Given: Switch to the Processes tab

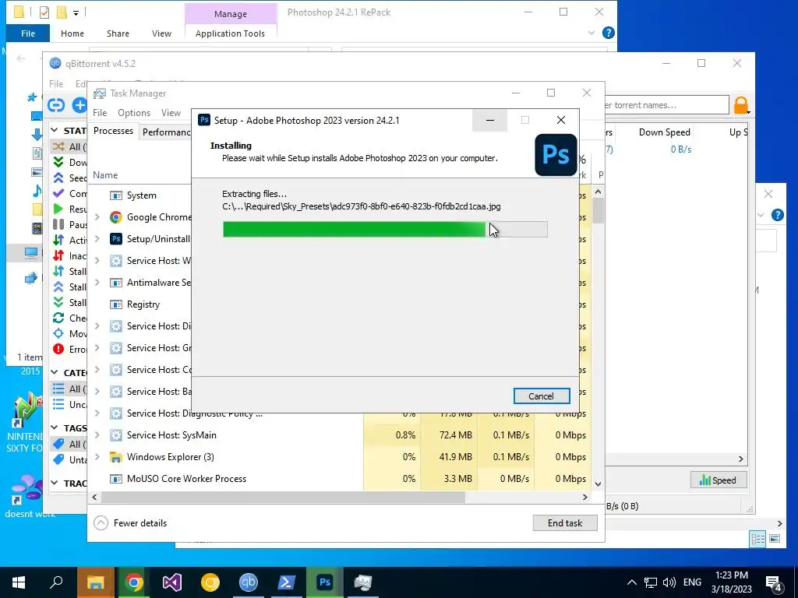Looking at the screenshot, I should (x=113, y=131).
